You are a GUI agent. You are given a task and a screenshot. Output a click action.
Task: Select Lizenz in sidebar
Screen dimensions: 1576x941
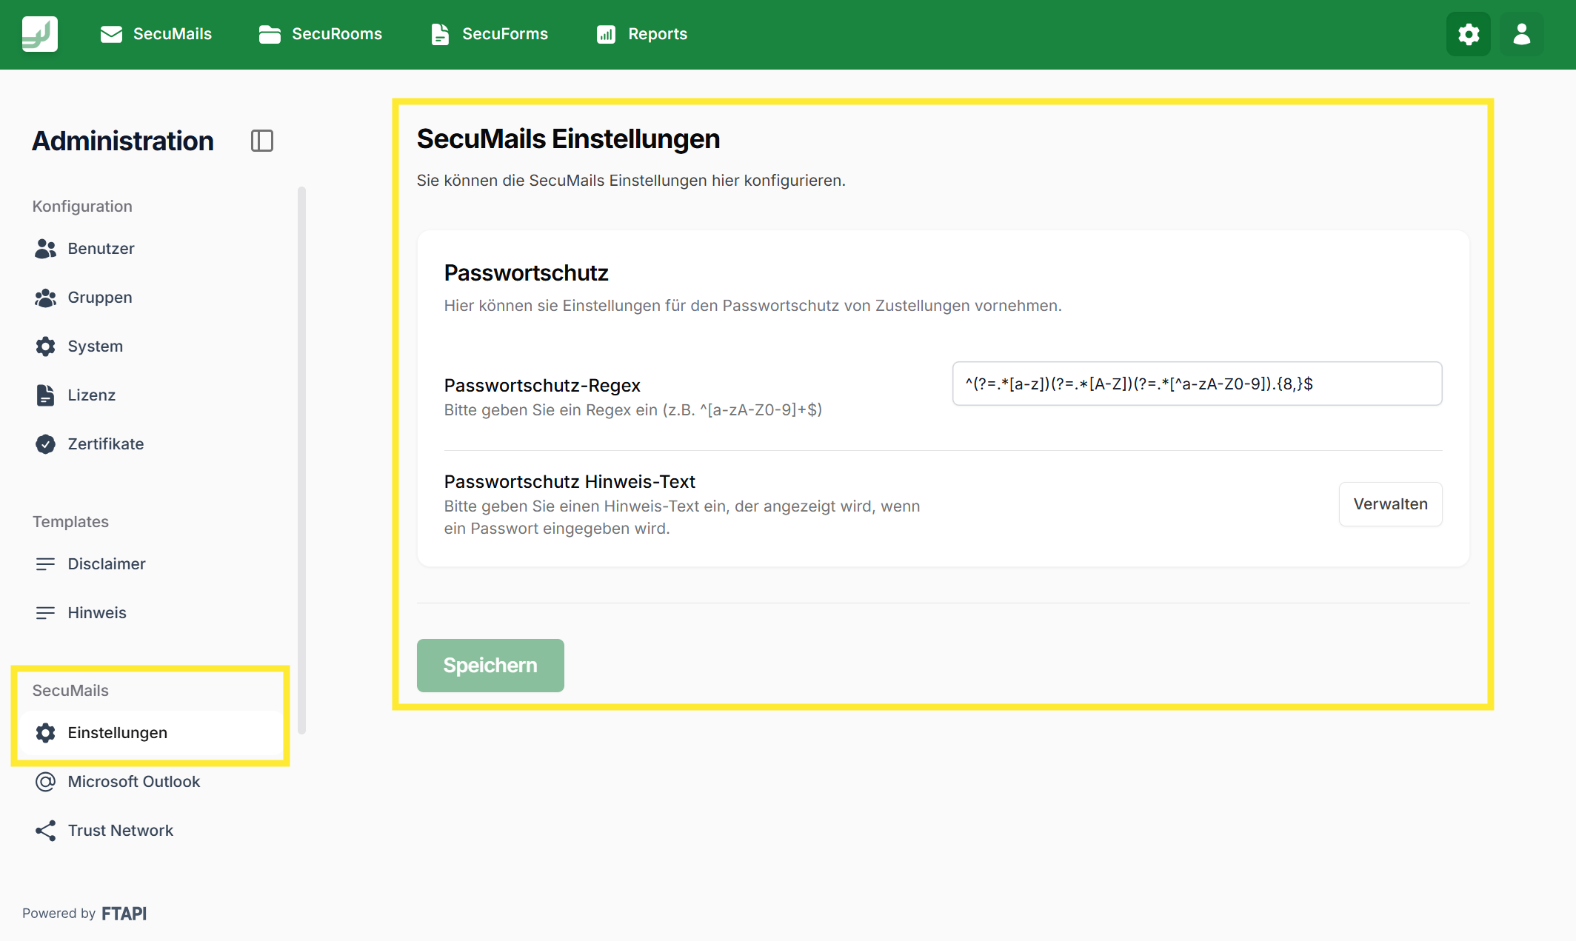91,395
